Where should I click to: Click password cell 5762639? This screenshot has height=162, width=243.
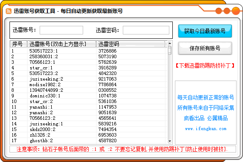tap(107, 62)
